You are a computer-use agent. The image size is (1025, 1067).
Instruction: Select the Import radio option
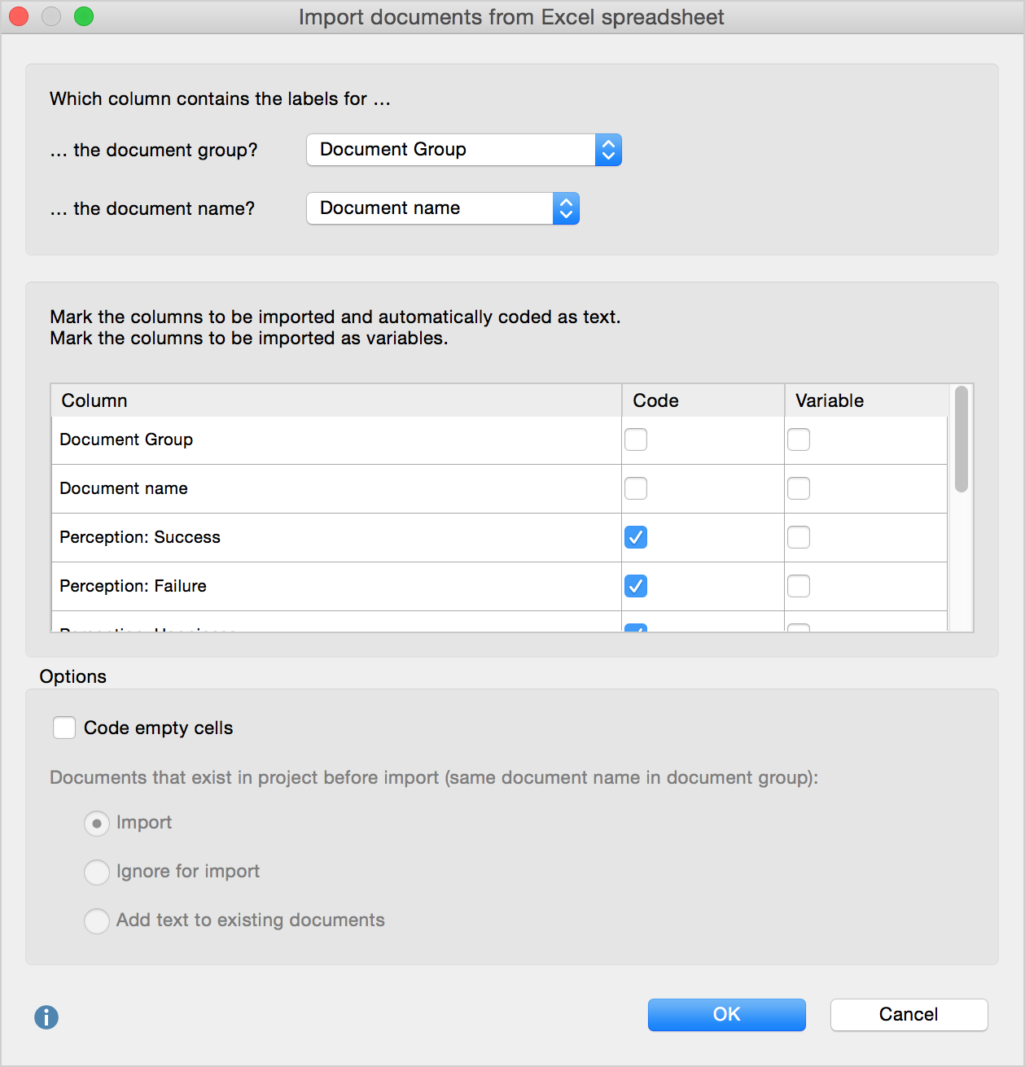[97, 824]
